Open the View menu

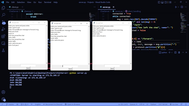pyautogui.click(x=29, y=2)
